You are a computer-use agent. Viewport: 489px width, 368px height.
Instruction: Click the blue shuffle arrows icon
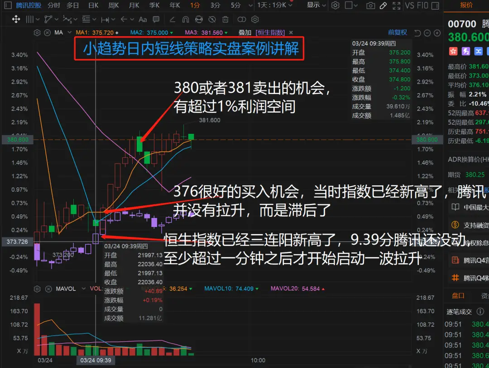[479, 51]
